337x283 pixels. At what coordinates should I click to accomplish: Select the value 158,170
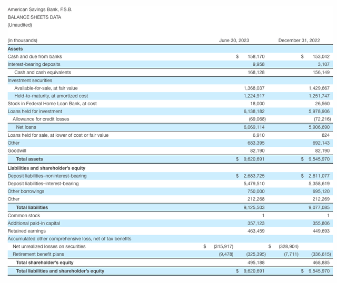coord(256,56)
